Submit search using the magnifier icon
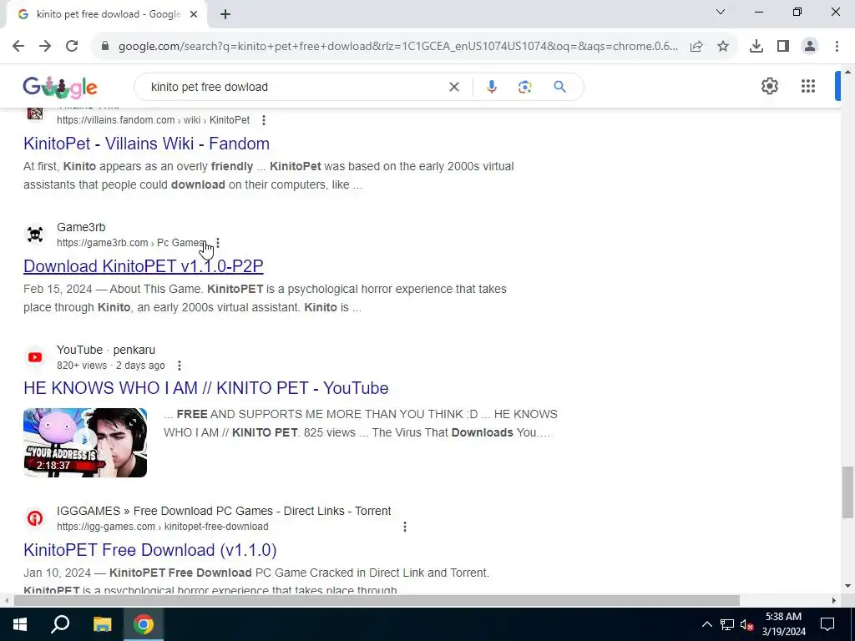The width and height of the screenshot is (855, 641). (x=560, y=87)
